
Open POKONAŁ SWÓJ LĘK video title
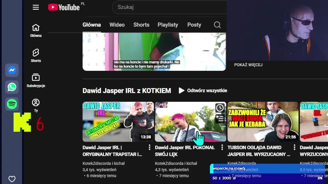185,151
